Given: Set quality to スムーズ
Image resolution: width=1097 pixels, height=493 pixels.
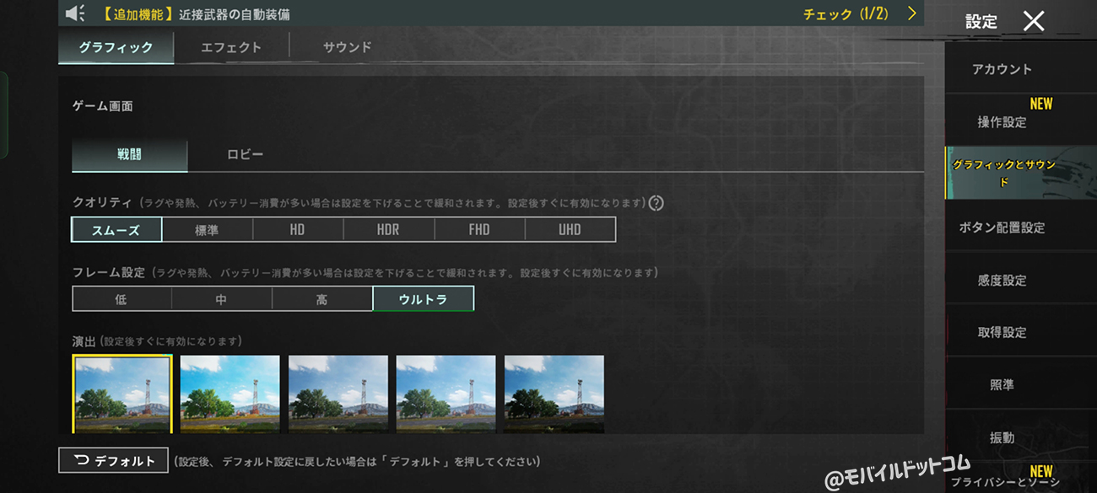Looking at the screenshot, I should [116, 230].
